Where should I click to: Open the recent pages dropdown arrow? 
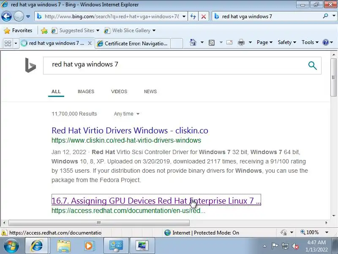(28, 17)
